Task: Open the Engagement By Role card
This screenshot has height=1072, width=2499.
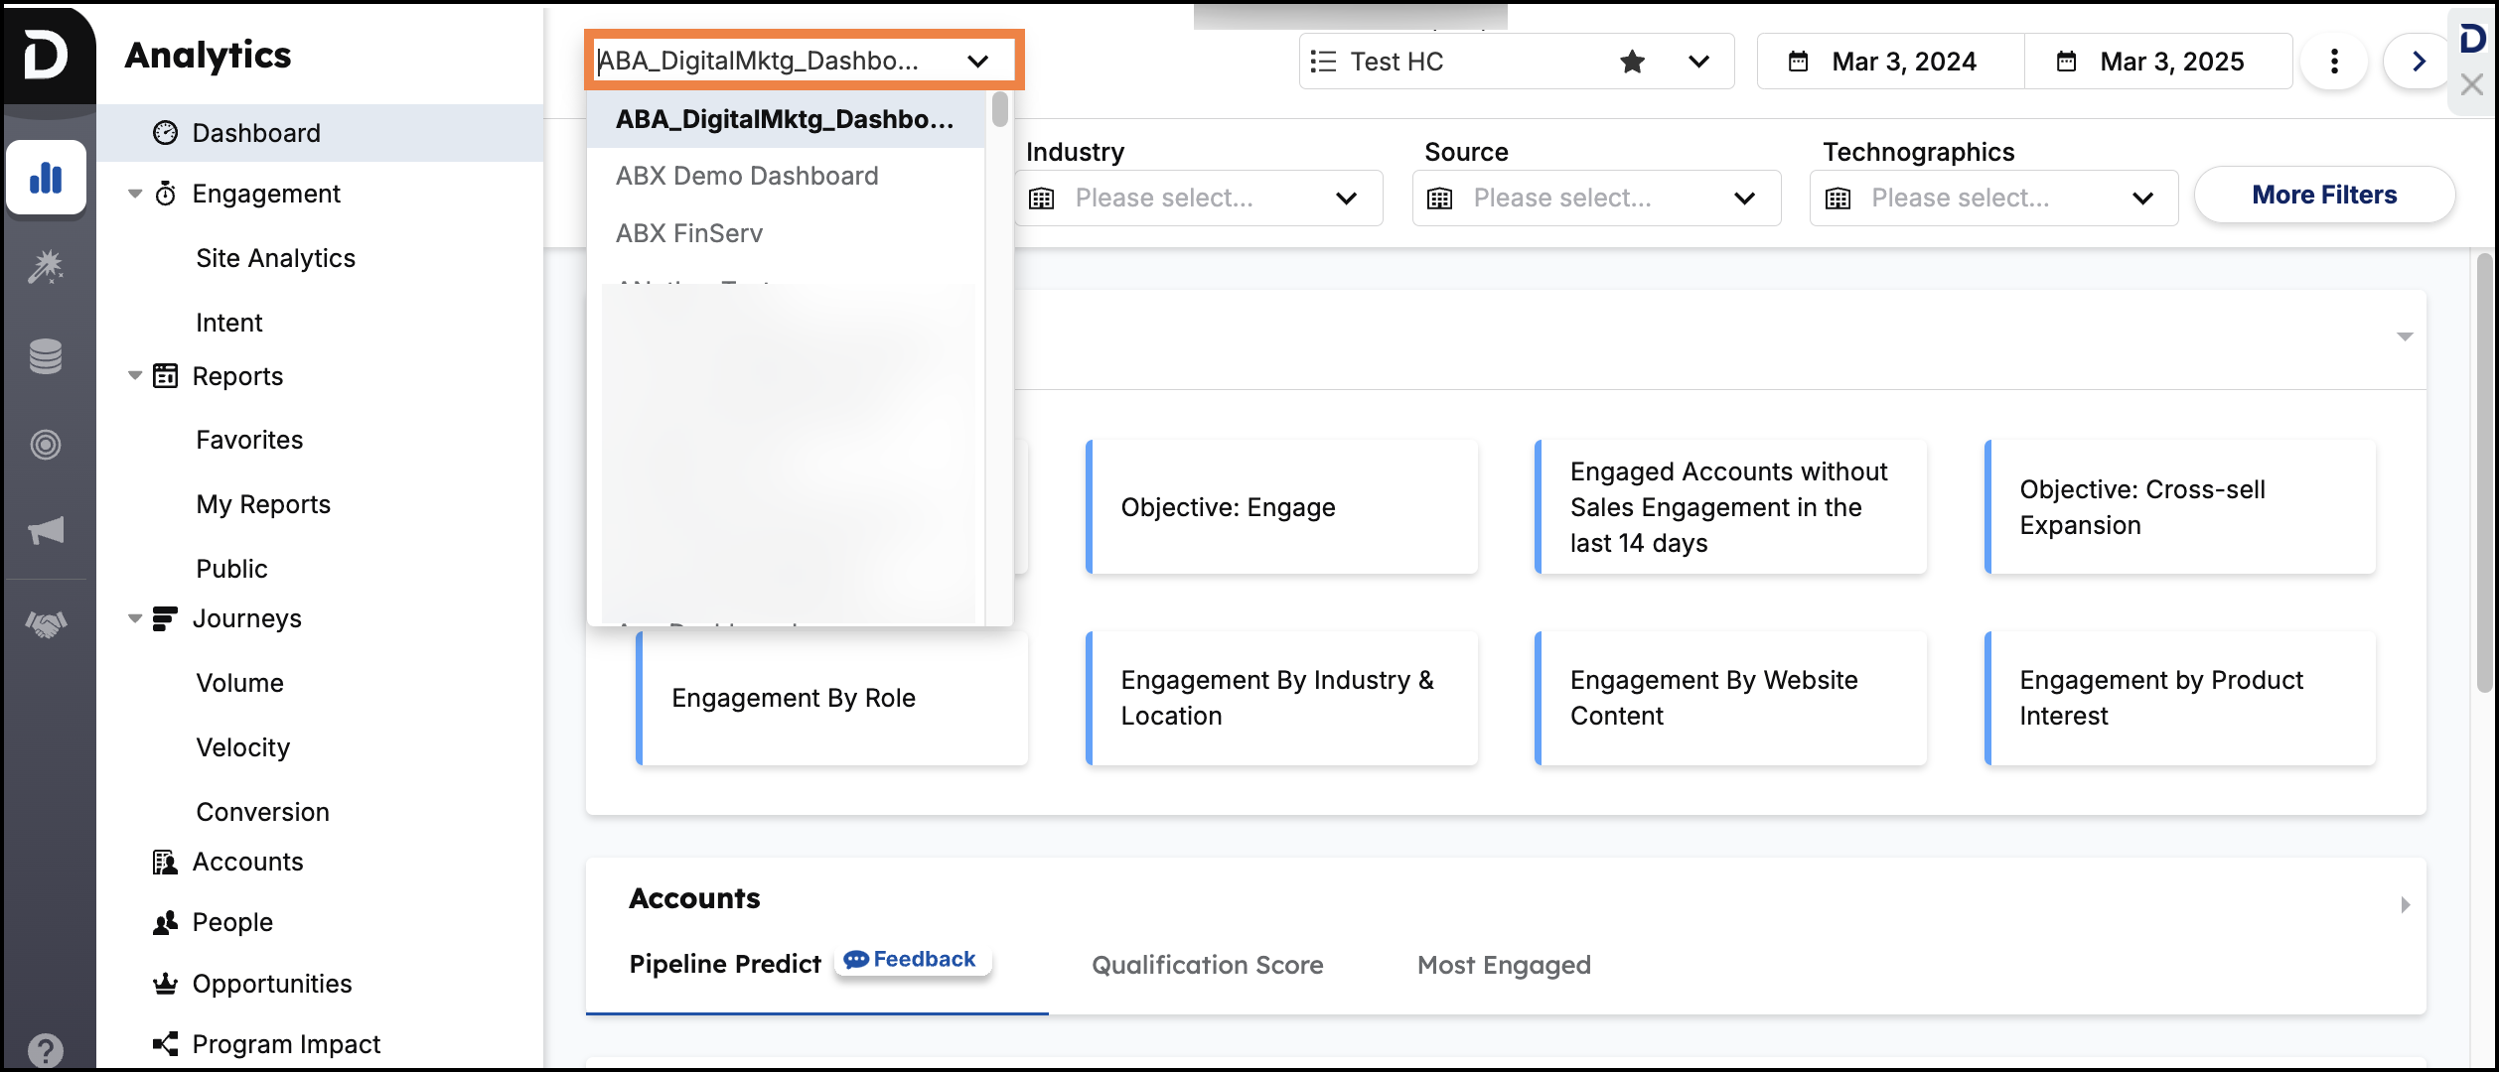Action: (x=831, y=698)
